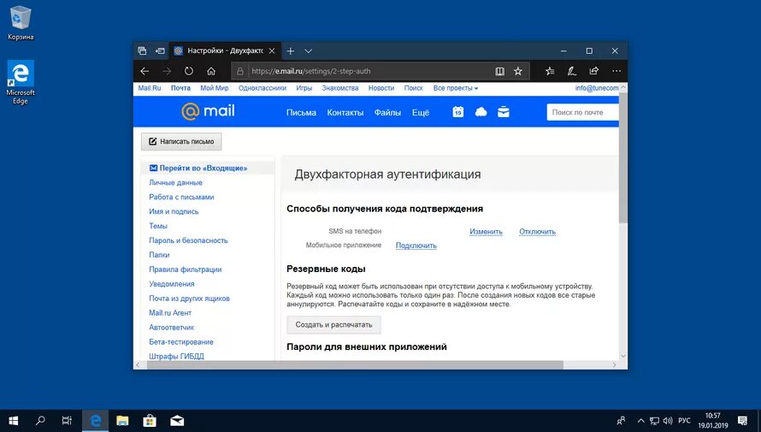Open the info@tunecom account link

[x=597, y=88]
